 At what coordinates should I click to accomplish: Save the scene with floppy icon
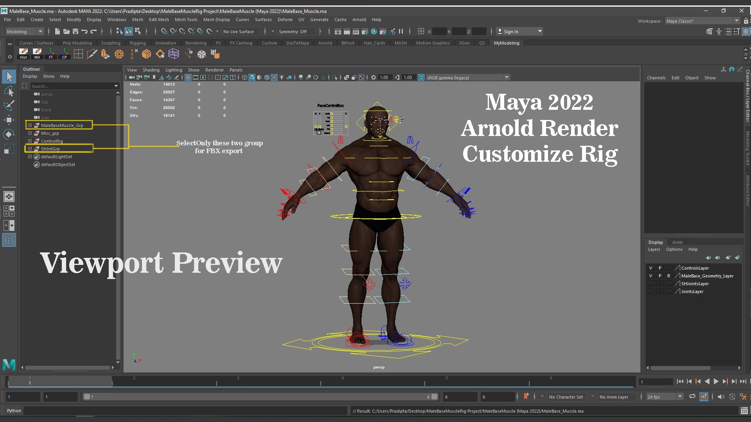point(75,31)
